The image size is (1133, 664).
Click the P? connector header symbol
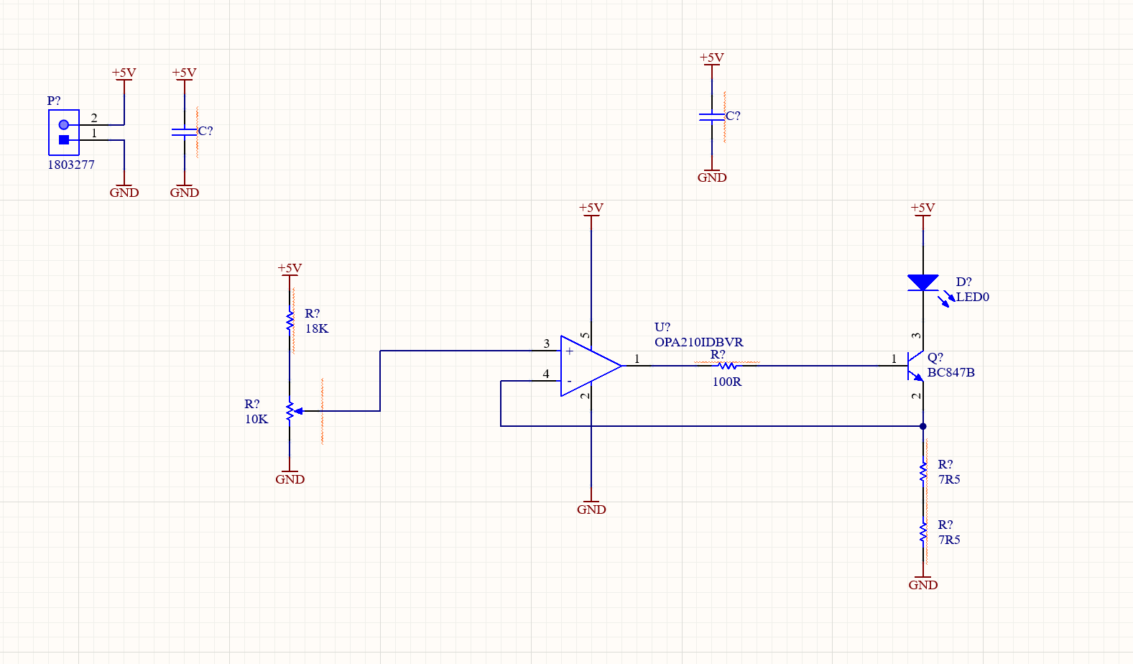(x=64, y=132)
